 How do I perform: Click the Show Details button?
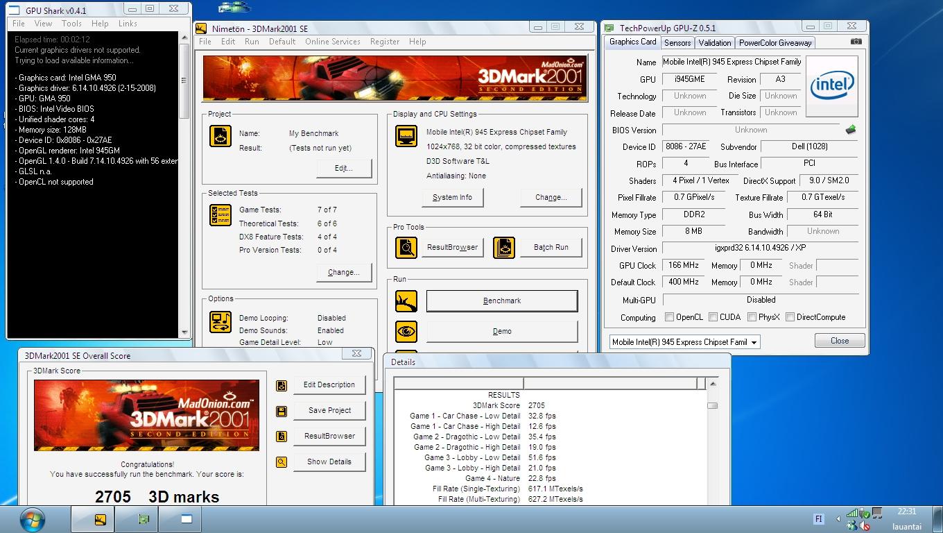pyautogui.click(x=329, y=462)
